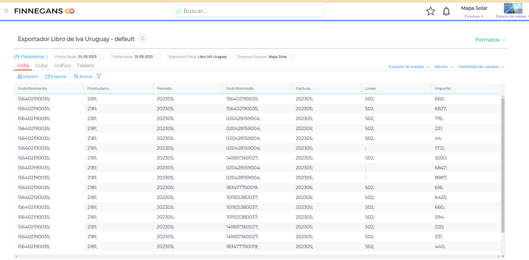The height and width of the screenshot is (260, 529).
Task: Open the hamburger navigation menu
Action: coord(6,11)
